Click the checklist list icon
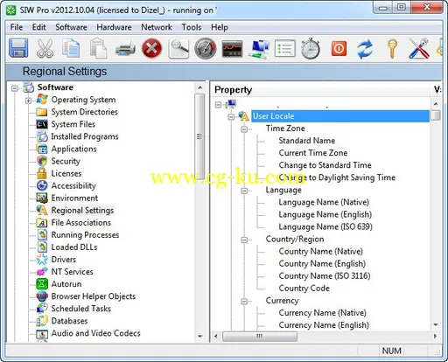 click(x=285, y=48)
